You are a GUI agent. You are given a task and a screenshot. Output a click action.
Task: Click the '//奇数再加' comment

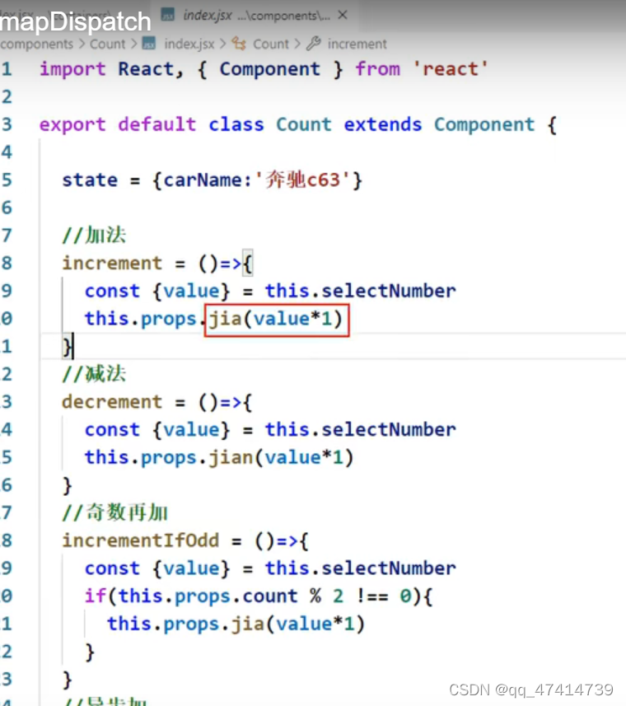(114, 513)
